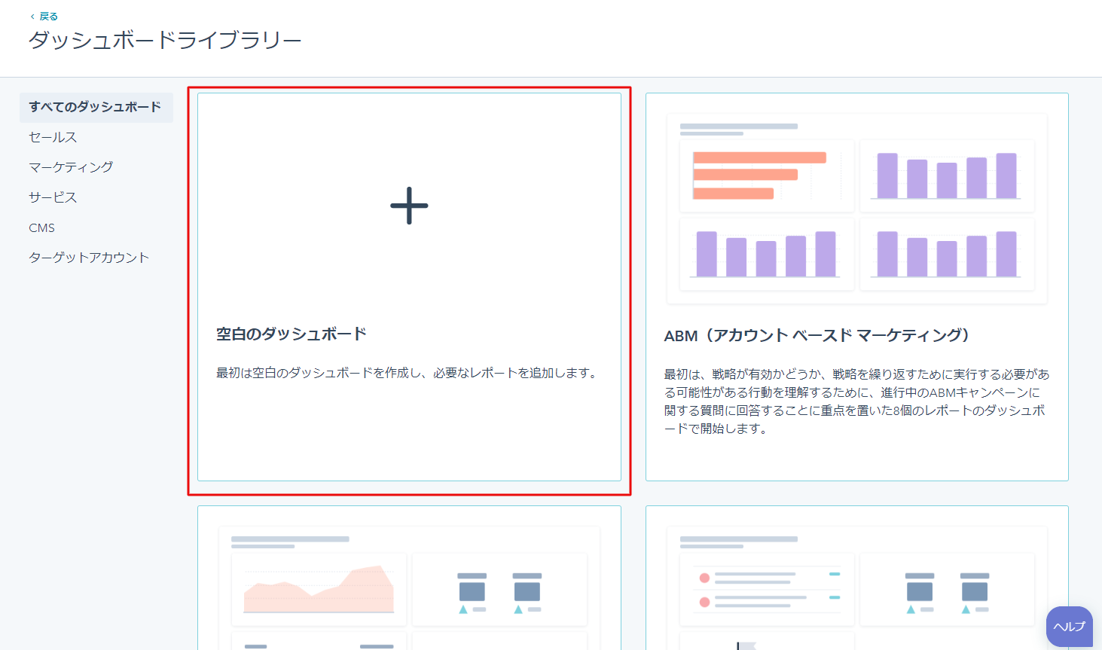
Task: Click the ABM template description paragraph
Action: (856, 401)
